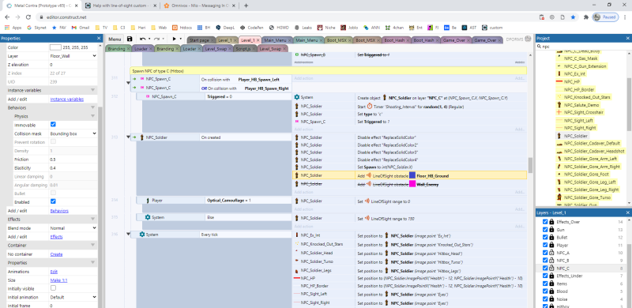Toggle visibility of Effects_Under layer
The height and width of the screenshot is (308, 632).
point(545,276)
